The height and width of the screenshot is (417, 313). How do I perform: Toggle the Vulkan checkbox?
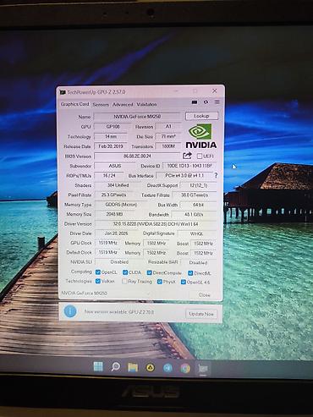point(98,281)
